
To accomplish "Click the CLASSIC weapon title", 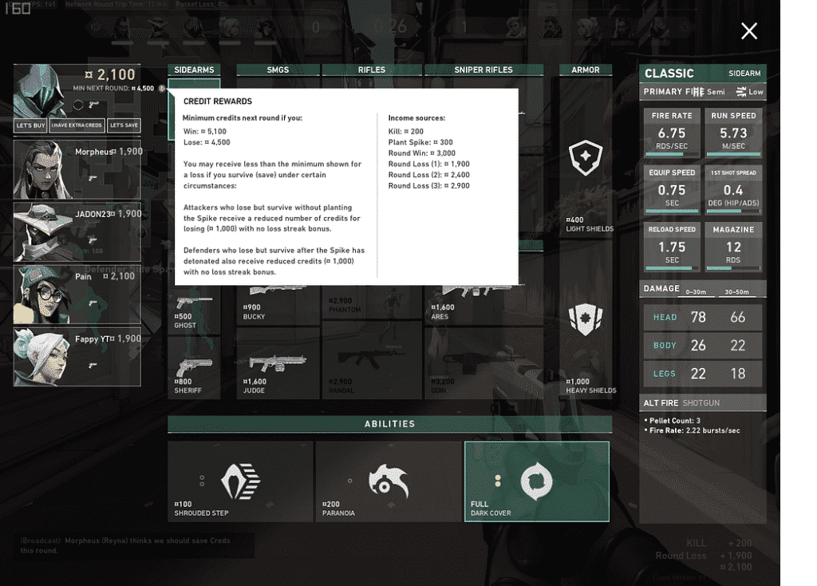I will click(669, 73).
